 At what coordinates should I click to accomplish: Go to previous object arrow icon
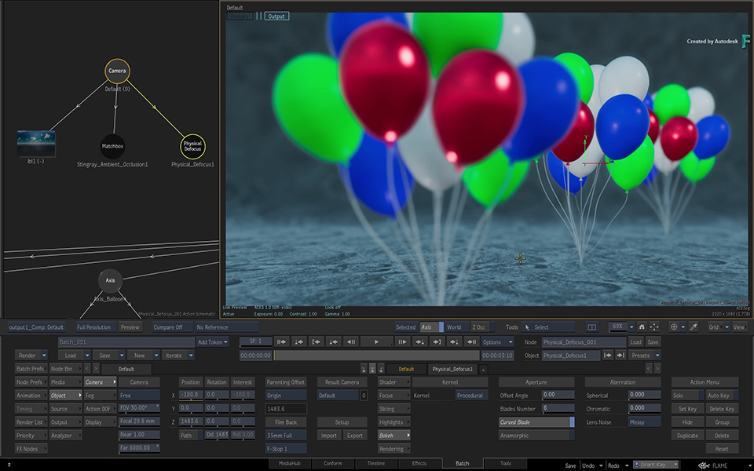click(608, 355)
